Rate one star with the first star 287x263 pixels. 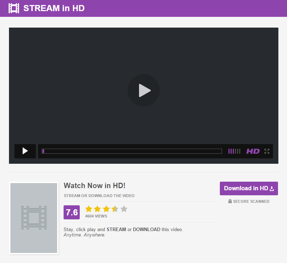click(89, 209)
